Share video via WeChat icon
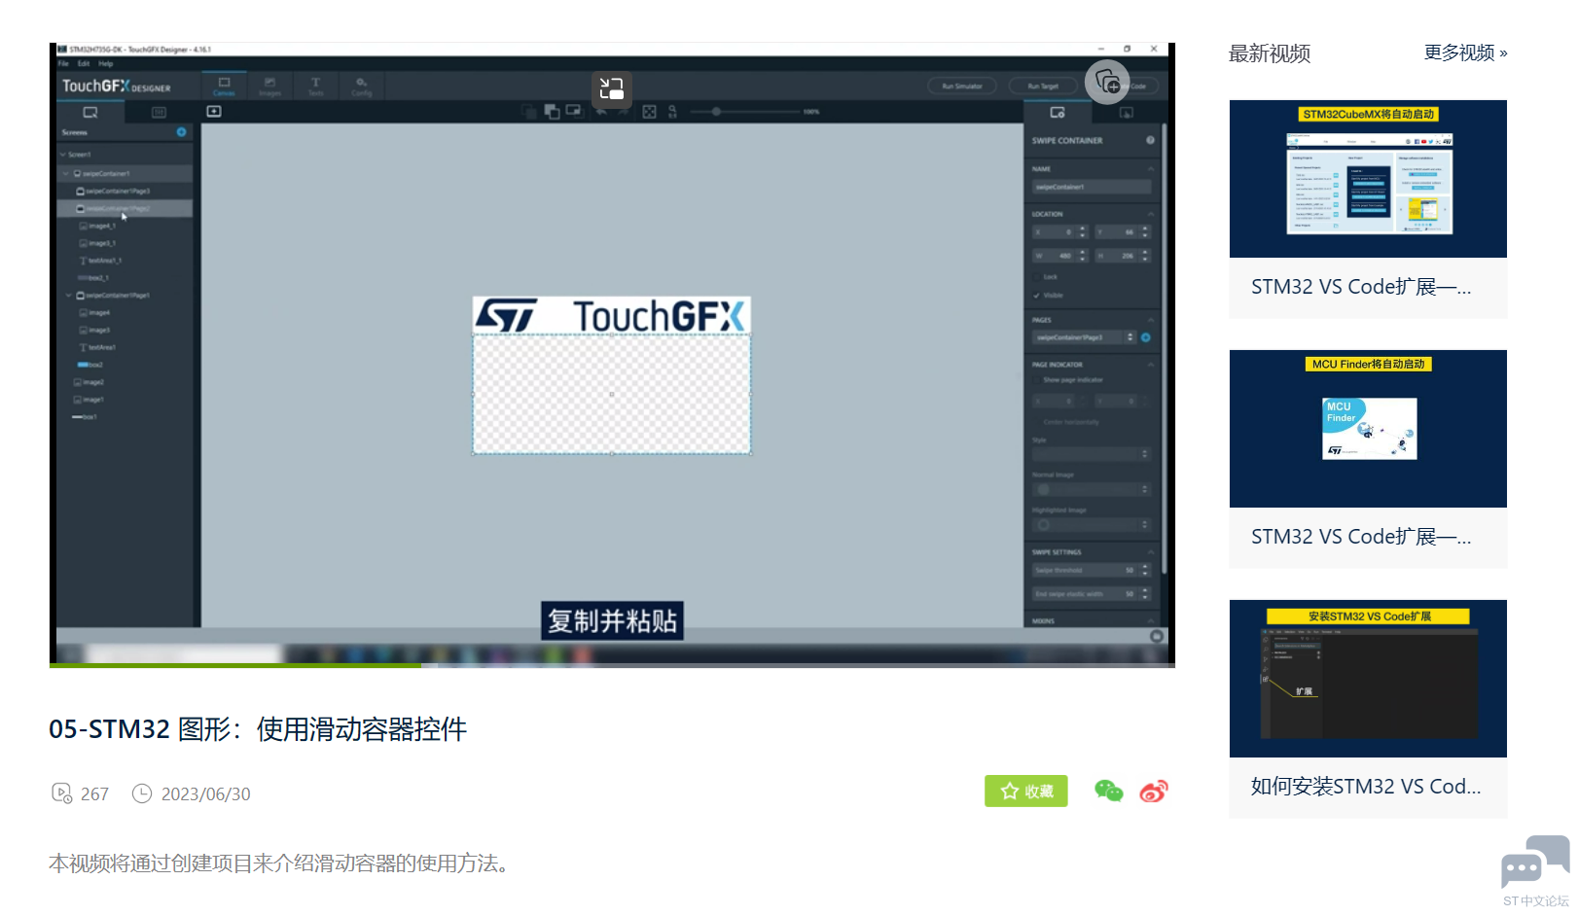 pos(1108,792)
